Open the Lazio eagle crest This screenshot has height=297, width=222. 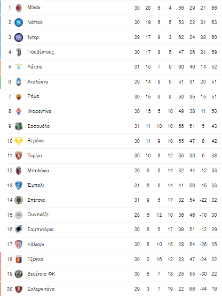point(19,67)
